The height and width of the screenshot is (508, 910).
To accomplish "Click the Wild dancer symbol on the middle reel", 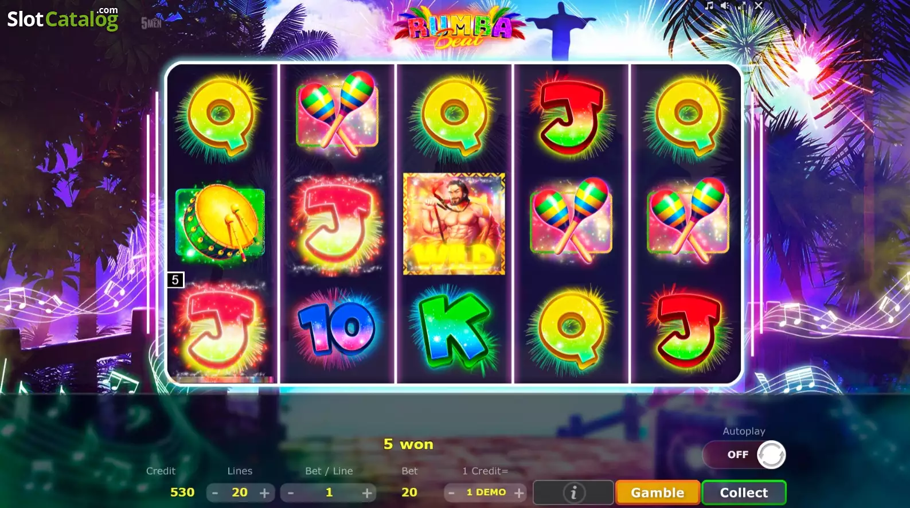I will pyautogui.click(x=454, y=224).
